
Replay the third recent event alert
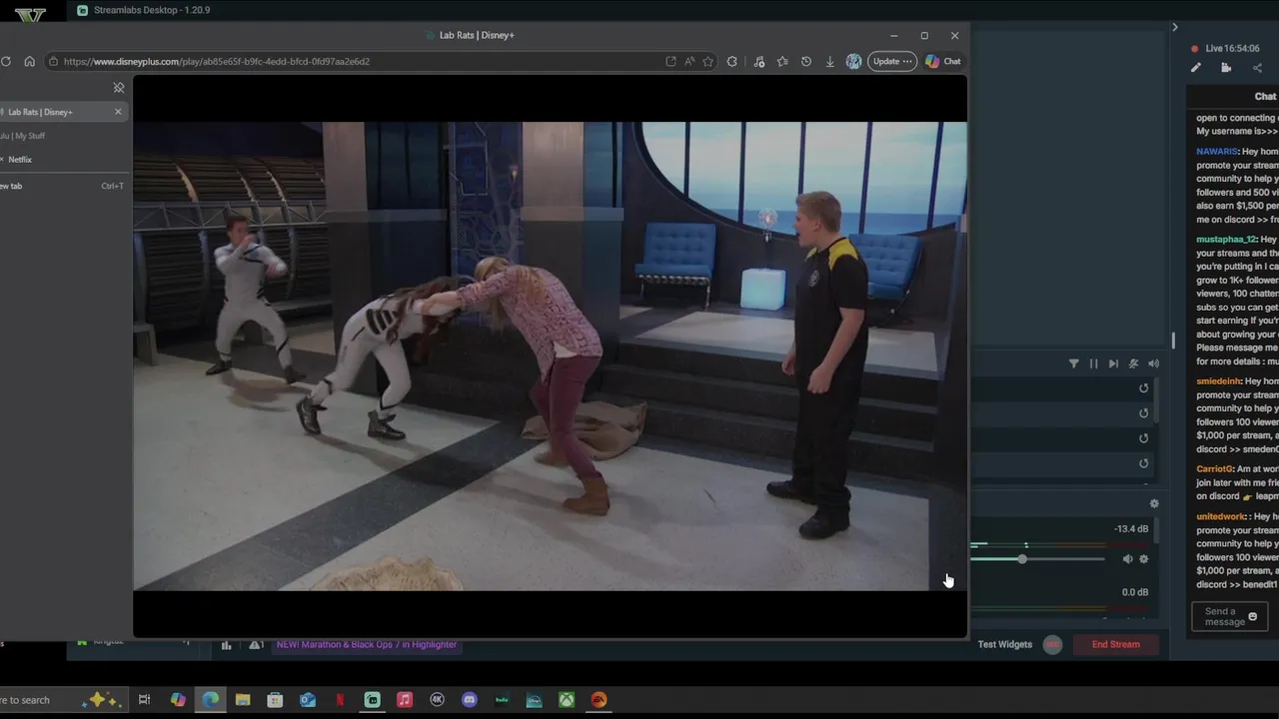point(1144,438)
